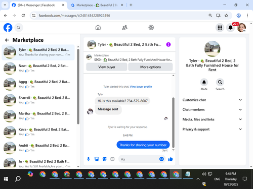Click the address bar URL

point(74,16)
